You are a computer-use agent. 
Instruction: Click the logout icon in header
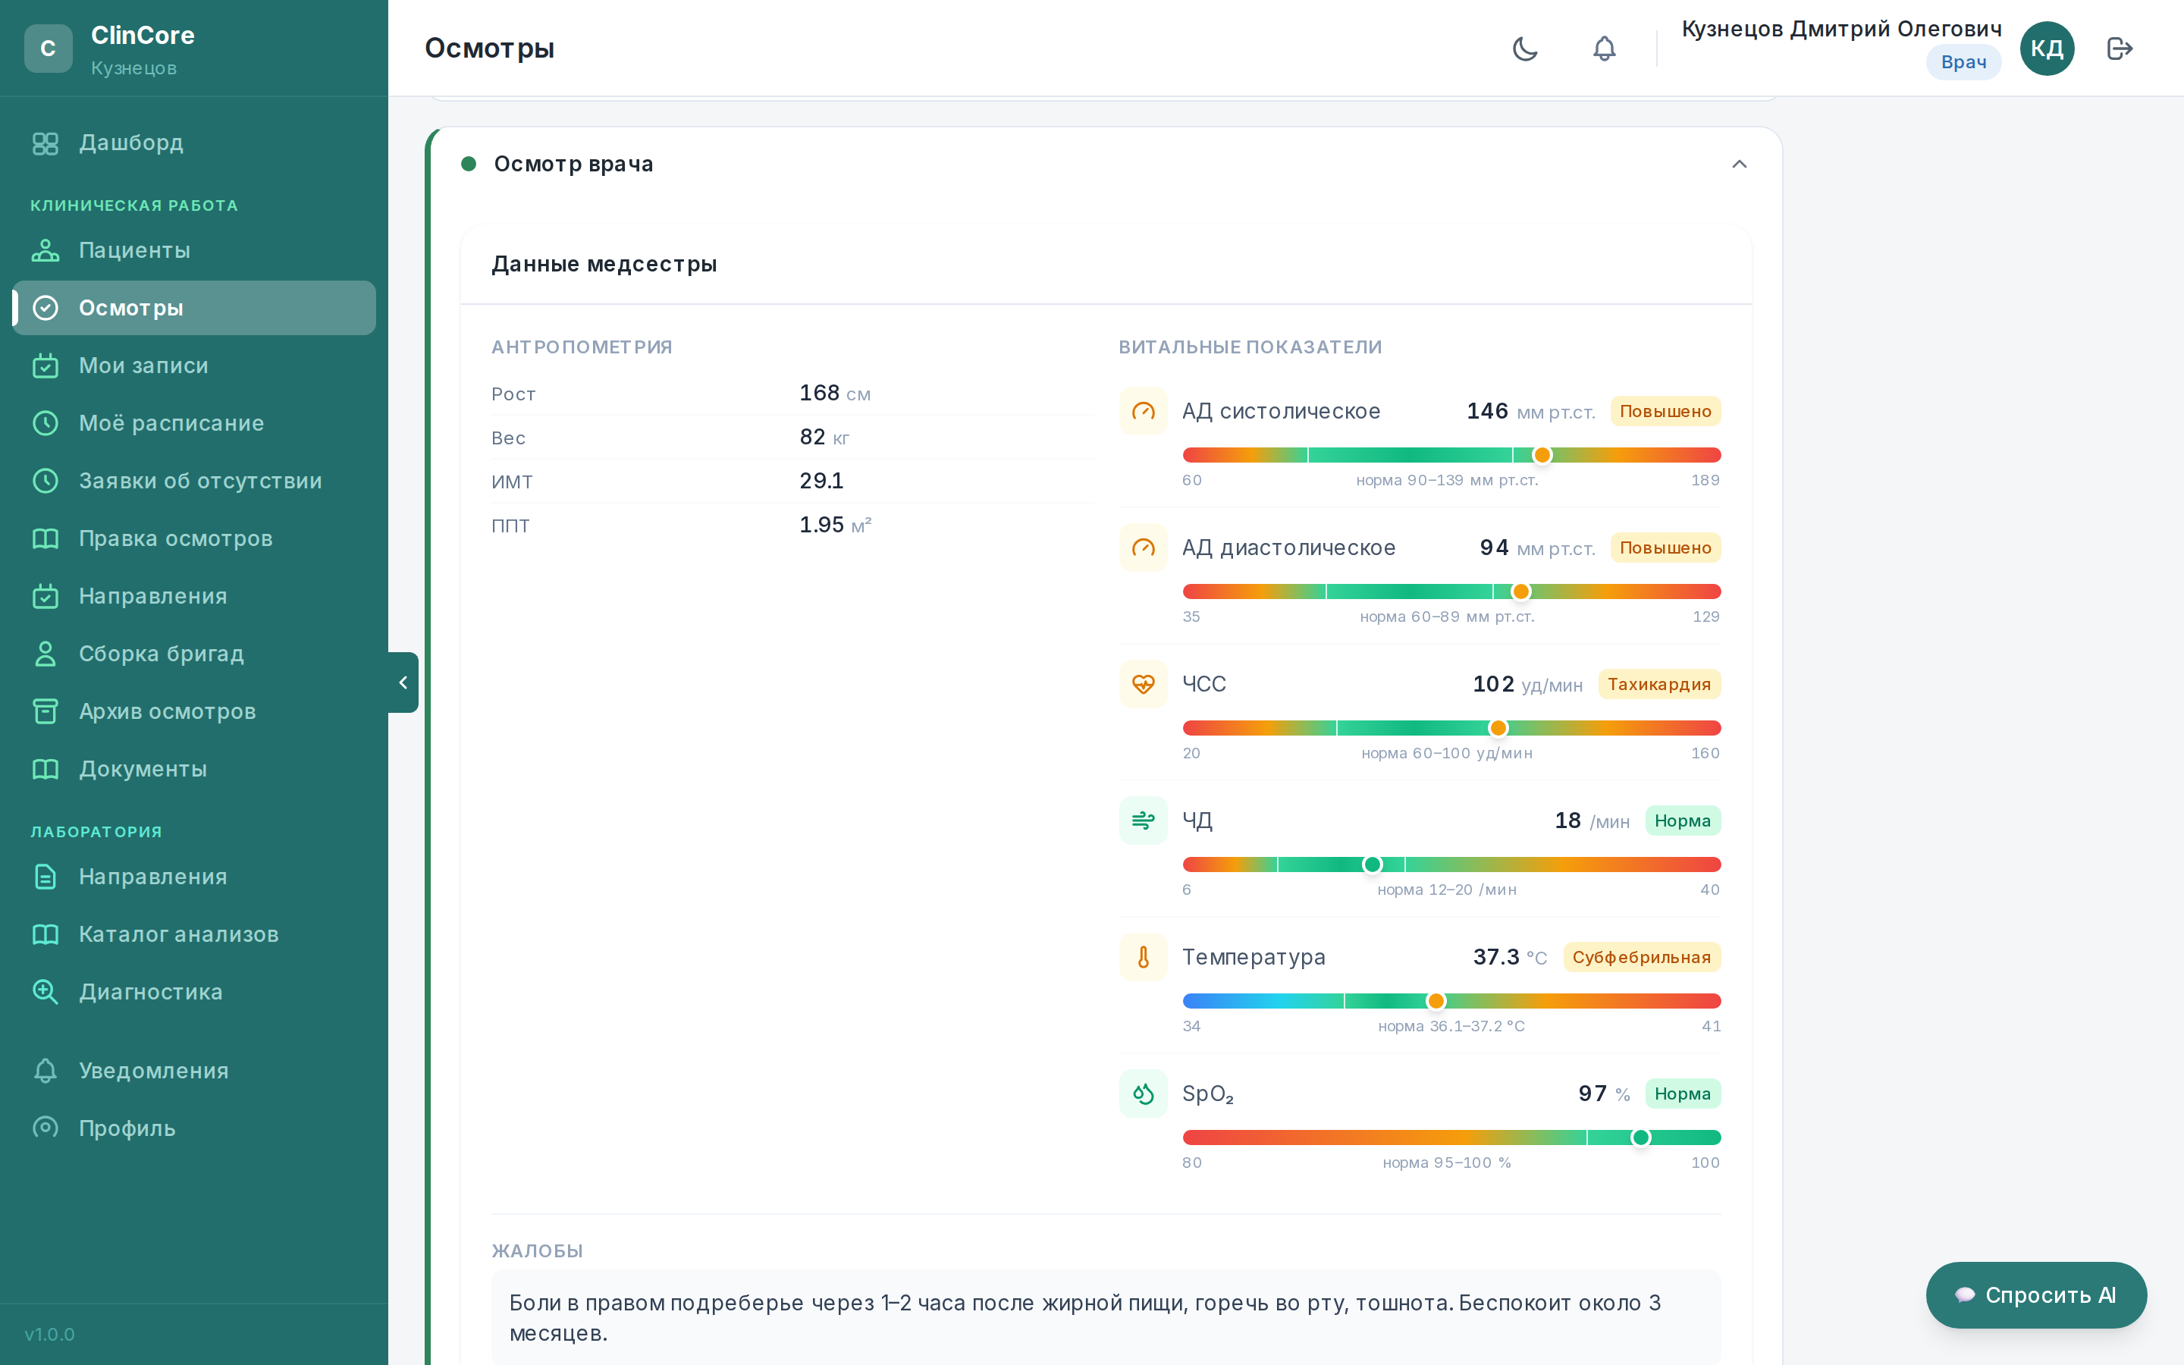pyautogui.click(x=2119, y=49)
